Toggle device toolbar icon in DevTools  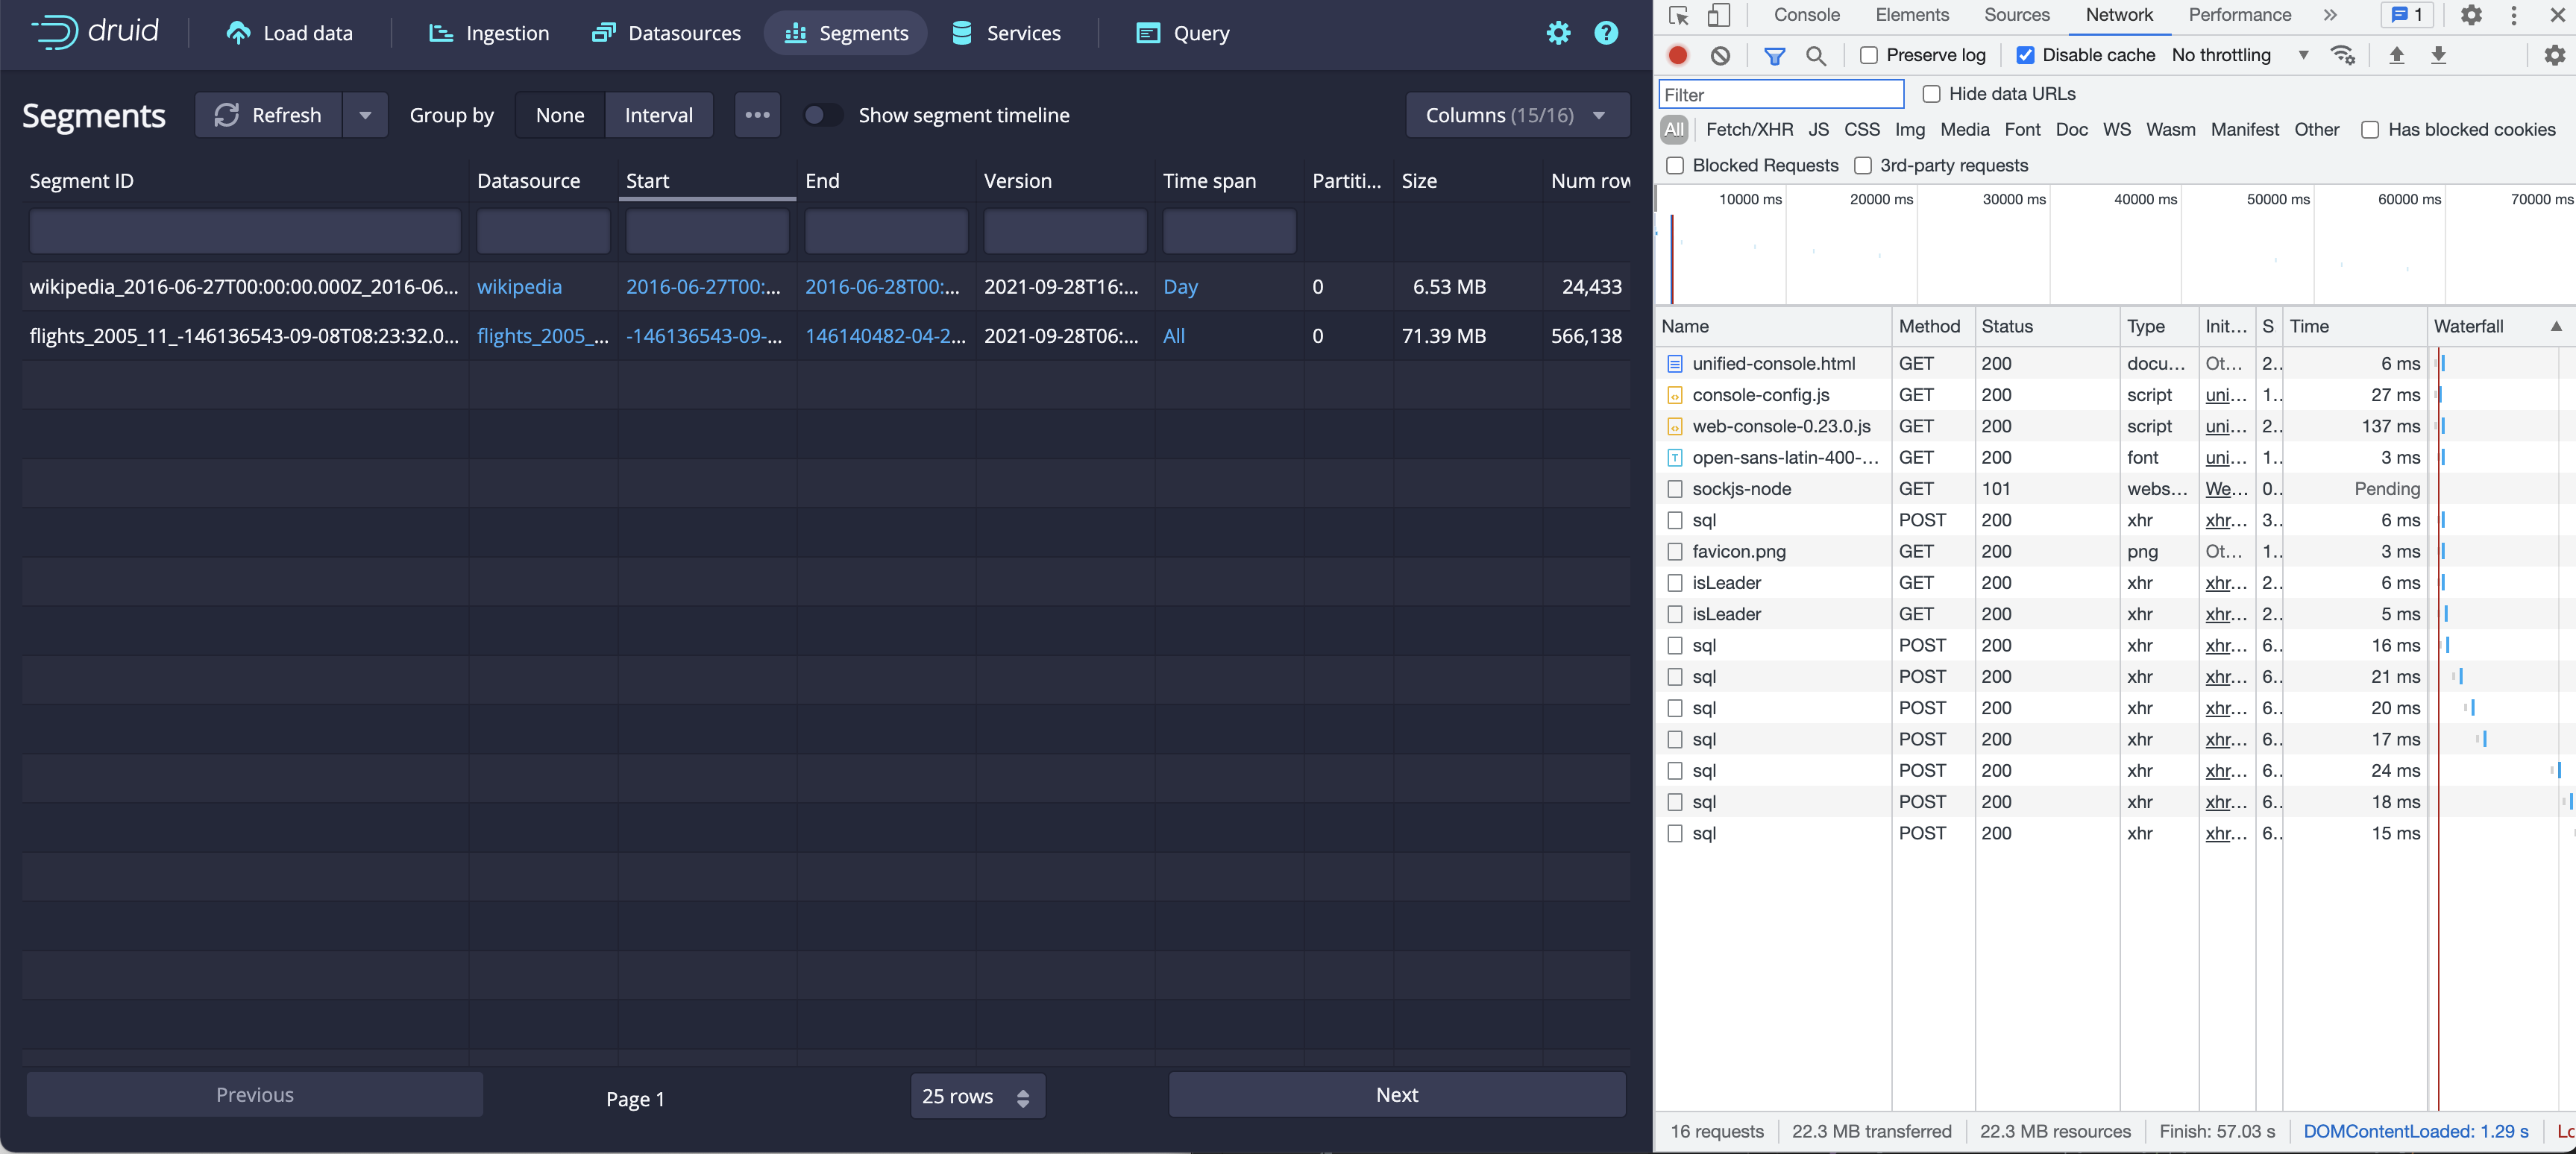(1717, 15)
